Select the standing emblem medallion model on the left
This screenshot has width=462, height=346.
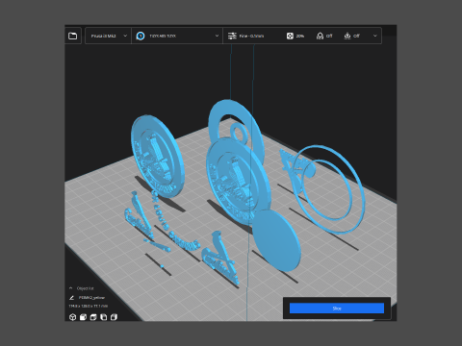click(157, 157)
